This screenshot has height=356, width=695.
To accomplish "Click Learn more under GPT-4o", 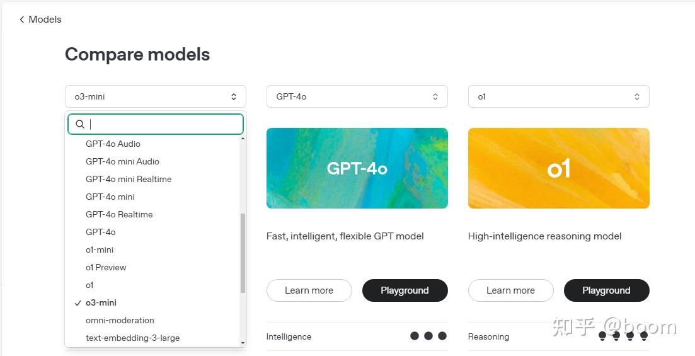I will [309, 290].
